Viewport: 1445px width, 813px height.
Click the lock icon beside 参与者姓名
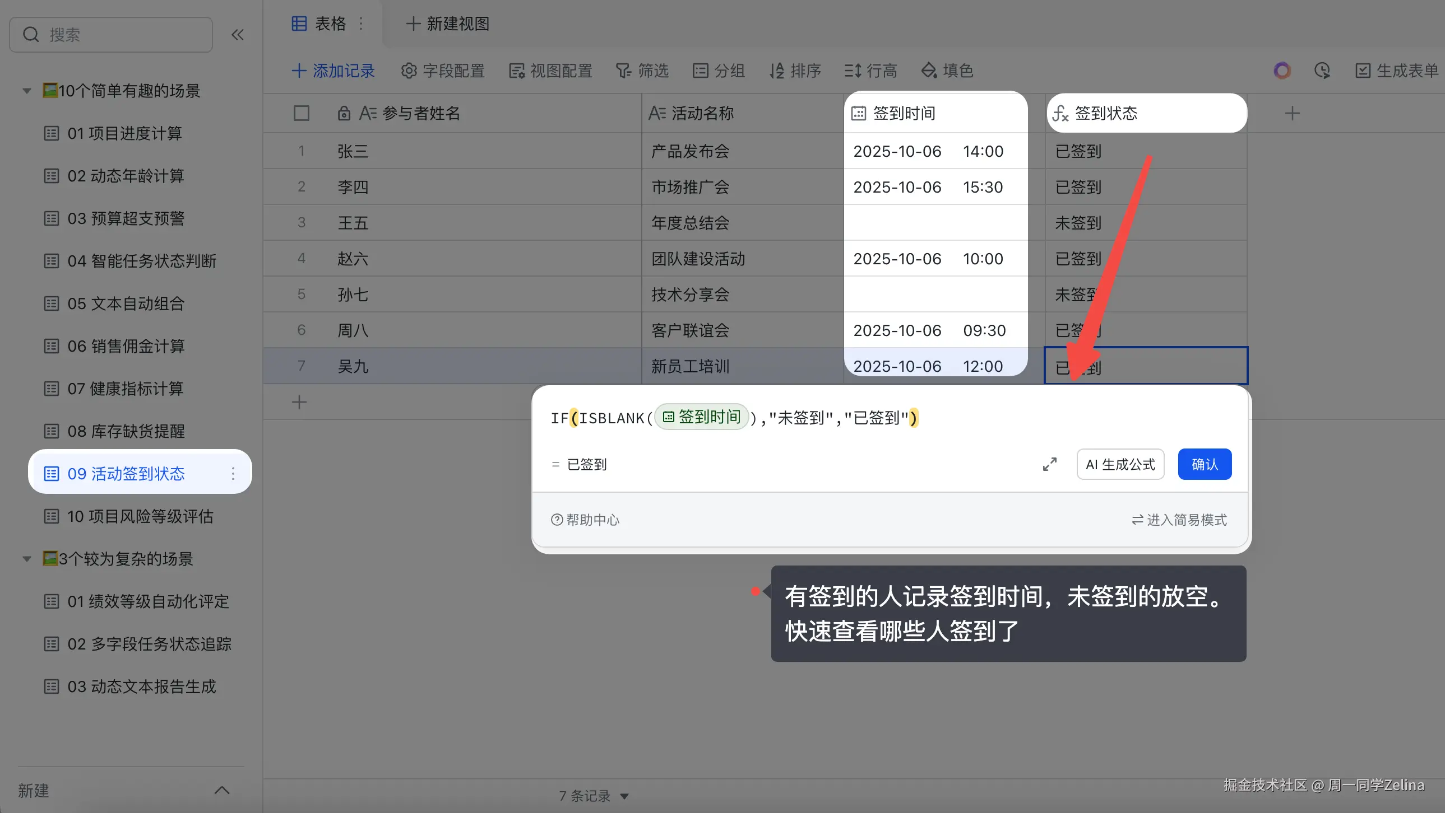tap(344, 113)
